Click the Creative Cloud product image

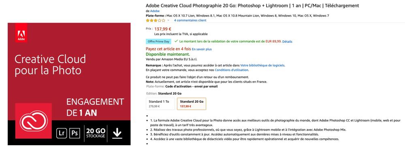(69, 84)
